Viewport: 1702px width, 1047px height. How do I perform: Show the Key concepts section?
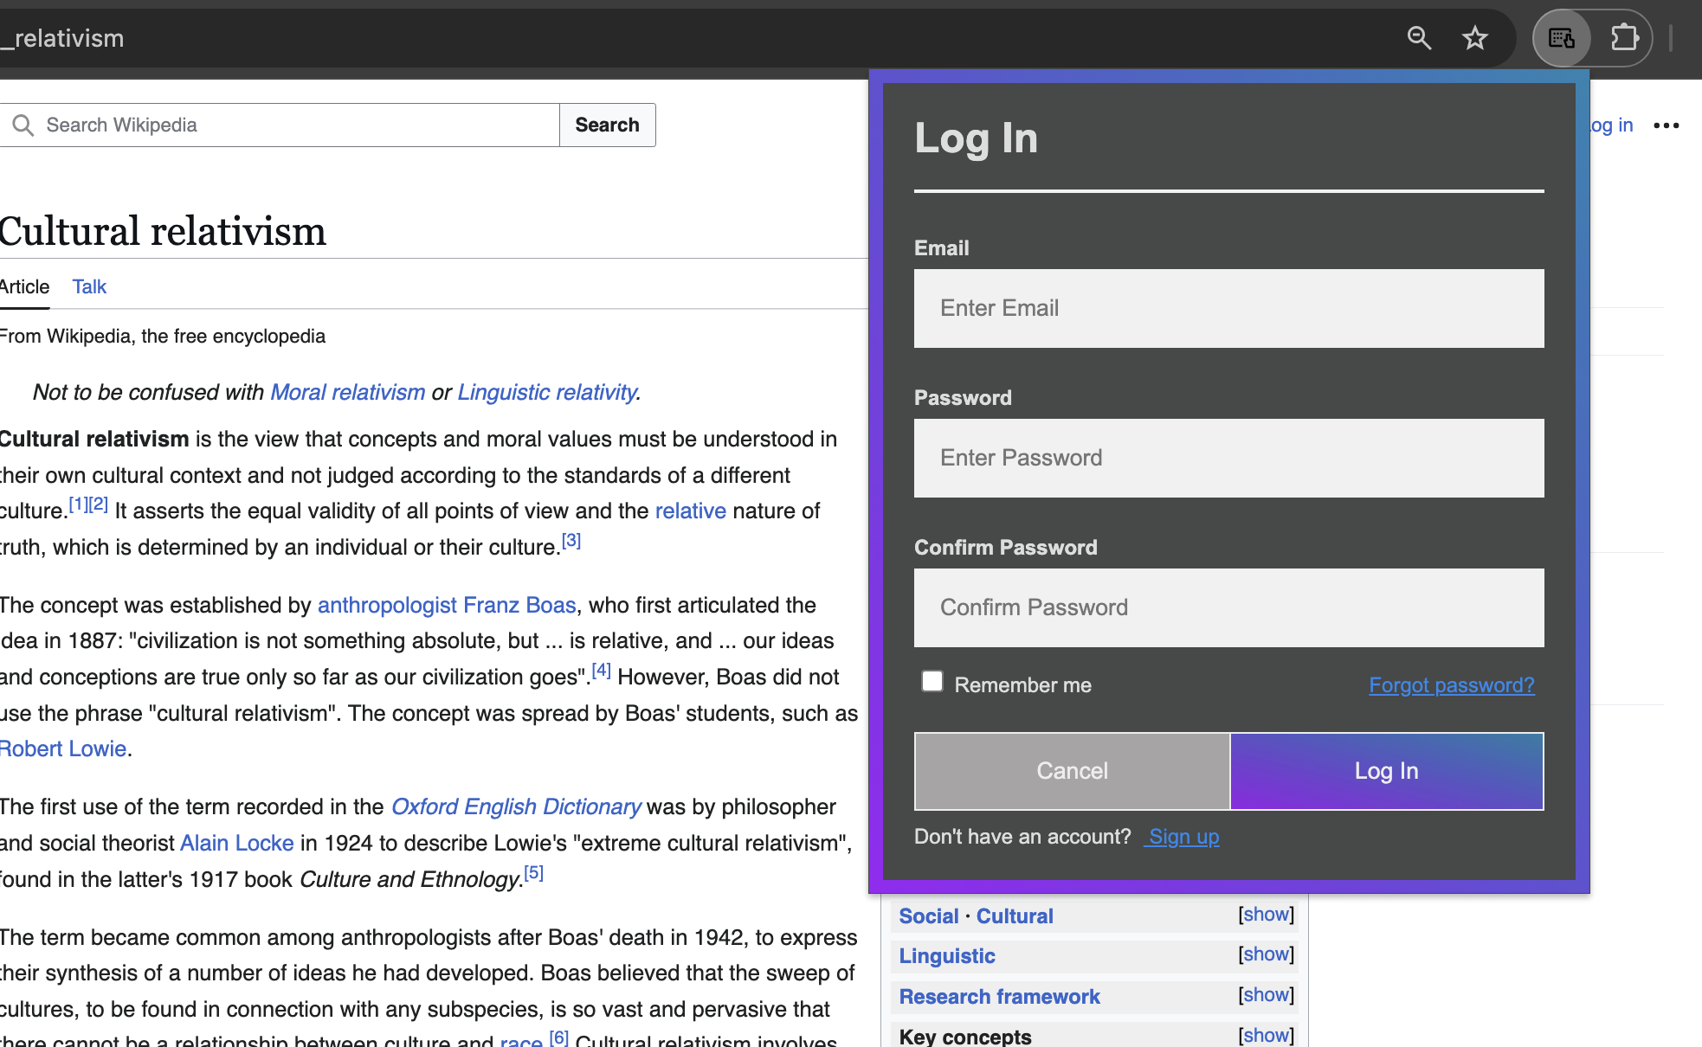click(1266, 1035)
